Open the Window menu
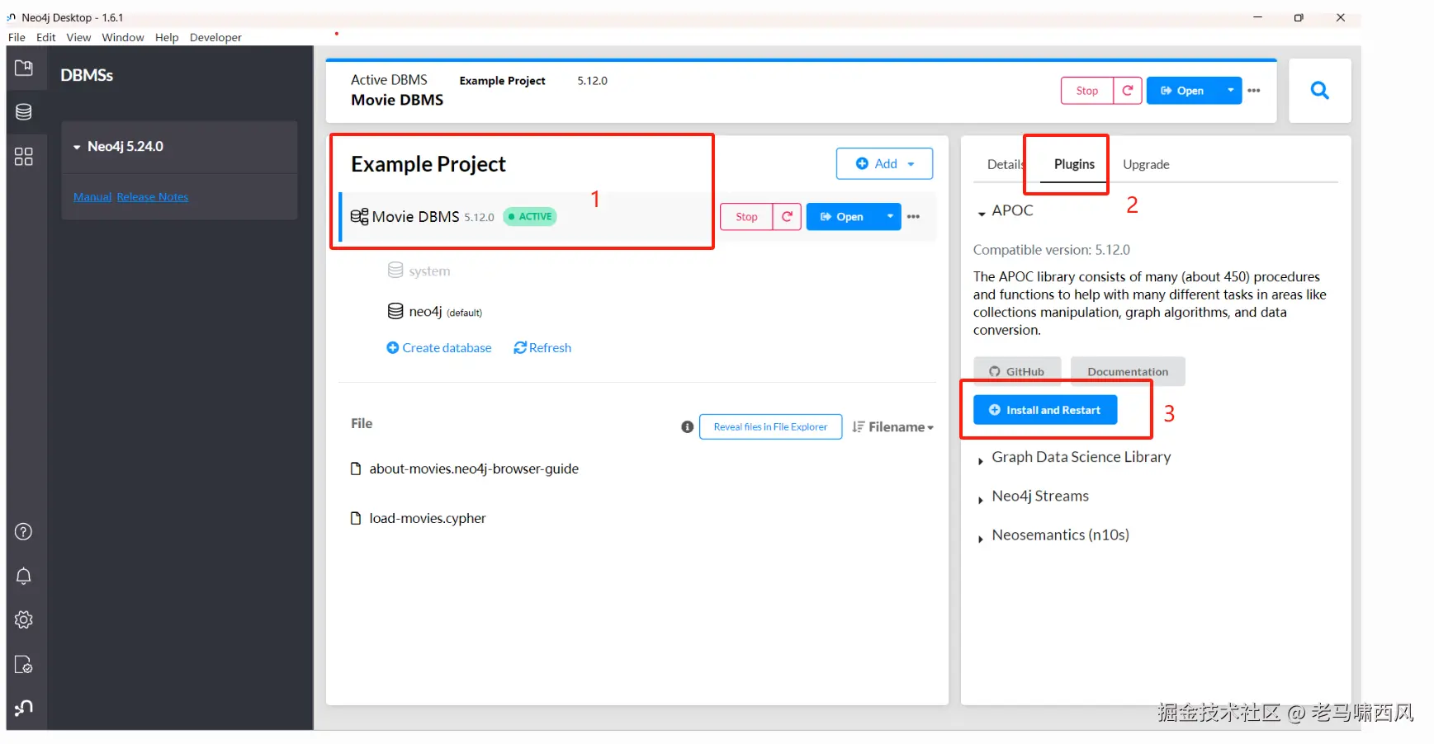The width and height of the screenshot is (1434, 744). pyautogui.click(x=123, y=37)
